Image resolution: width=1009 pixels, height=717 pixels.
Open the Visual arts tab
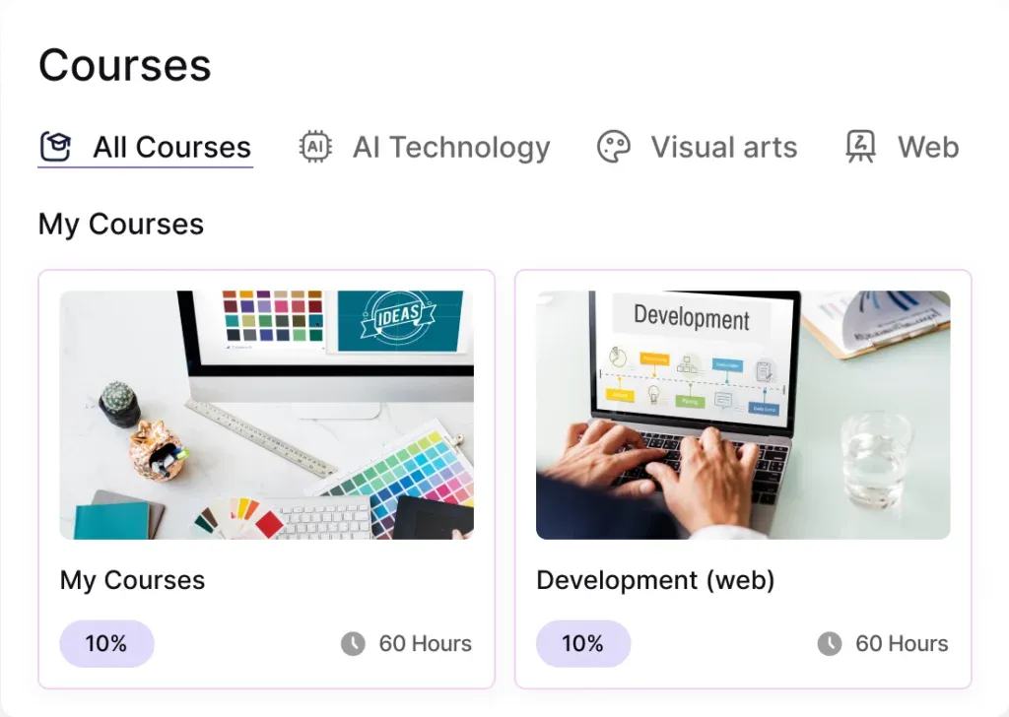[x=723, y=148]
